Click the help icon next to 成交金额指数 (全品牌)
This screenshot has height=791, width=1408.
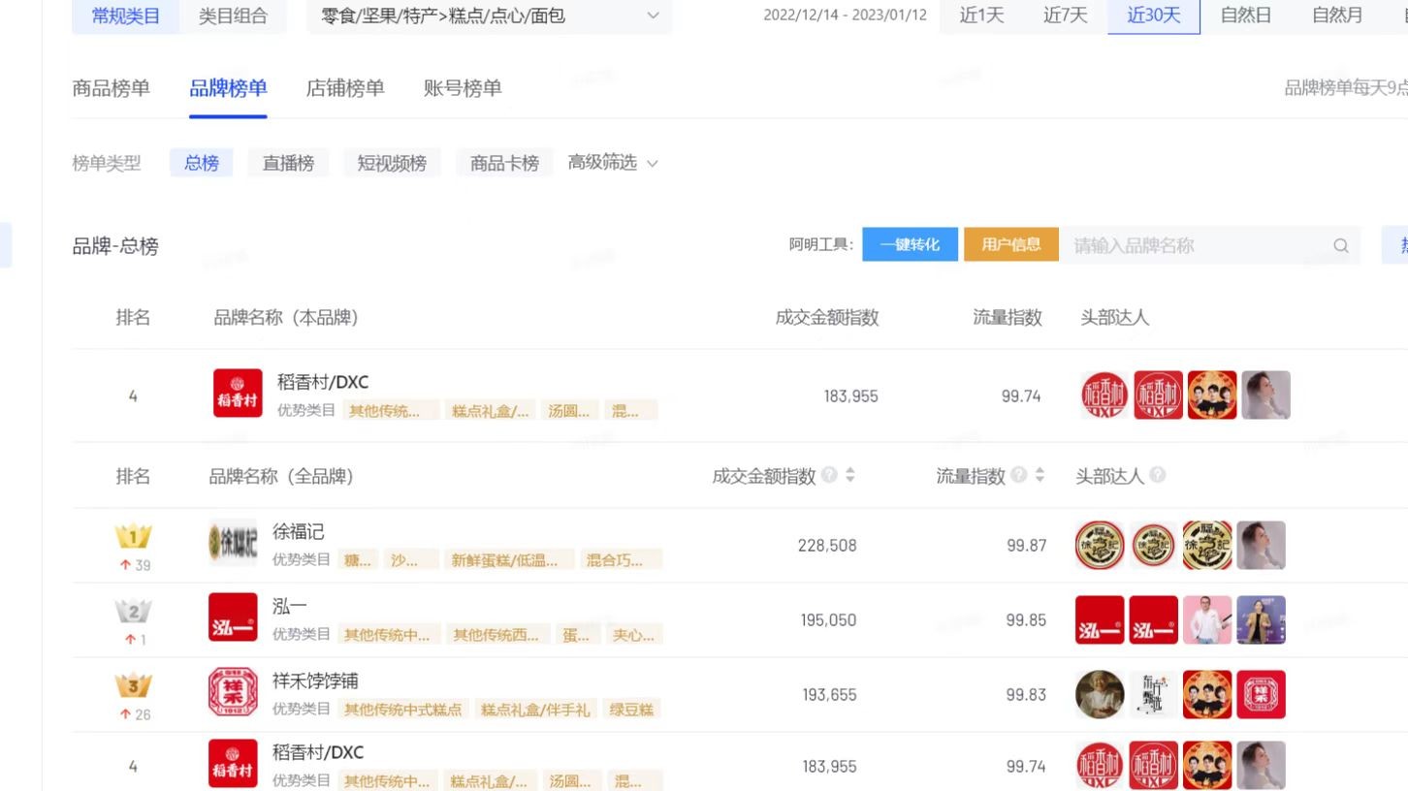829,475
